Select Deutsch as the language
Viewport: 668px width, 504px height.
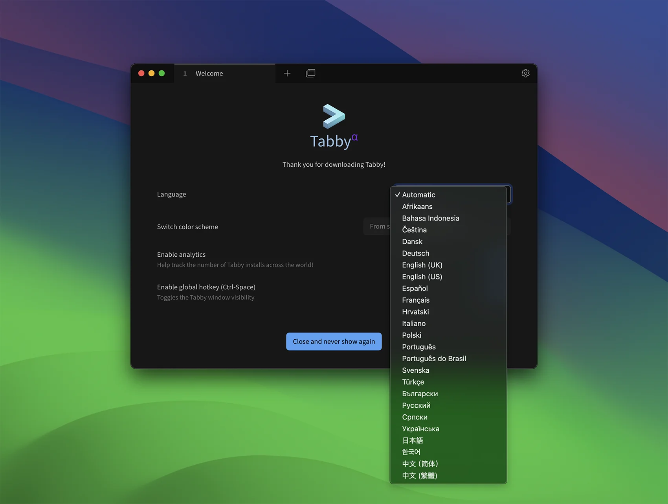[448, 253]
